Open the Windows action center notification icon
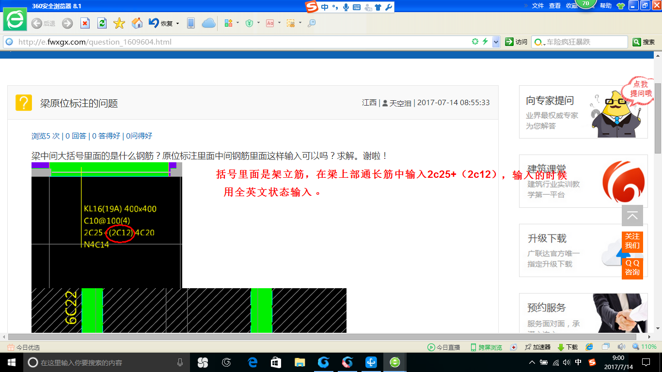662x372 pixels. pyautogui.click(x=646, y=362)
